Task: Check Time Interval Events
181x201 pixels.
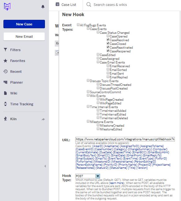Action: tap(88, 107)
